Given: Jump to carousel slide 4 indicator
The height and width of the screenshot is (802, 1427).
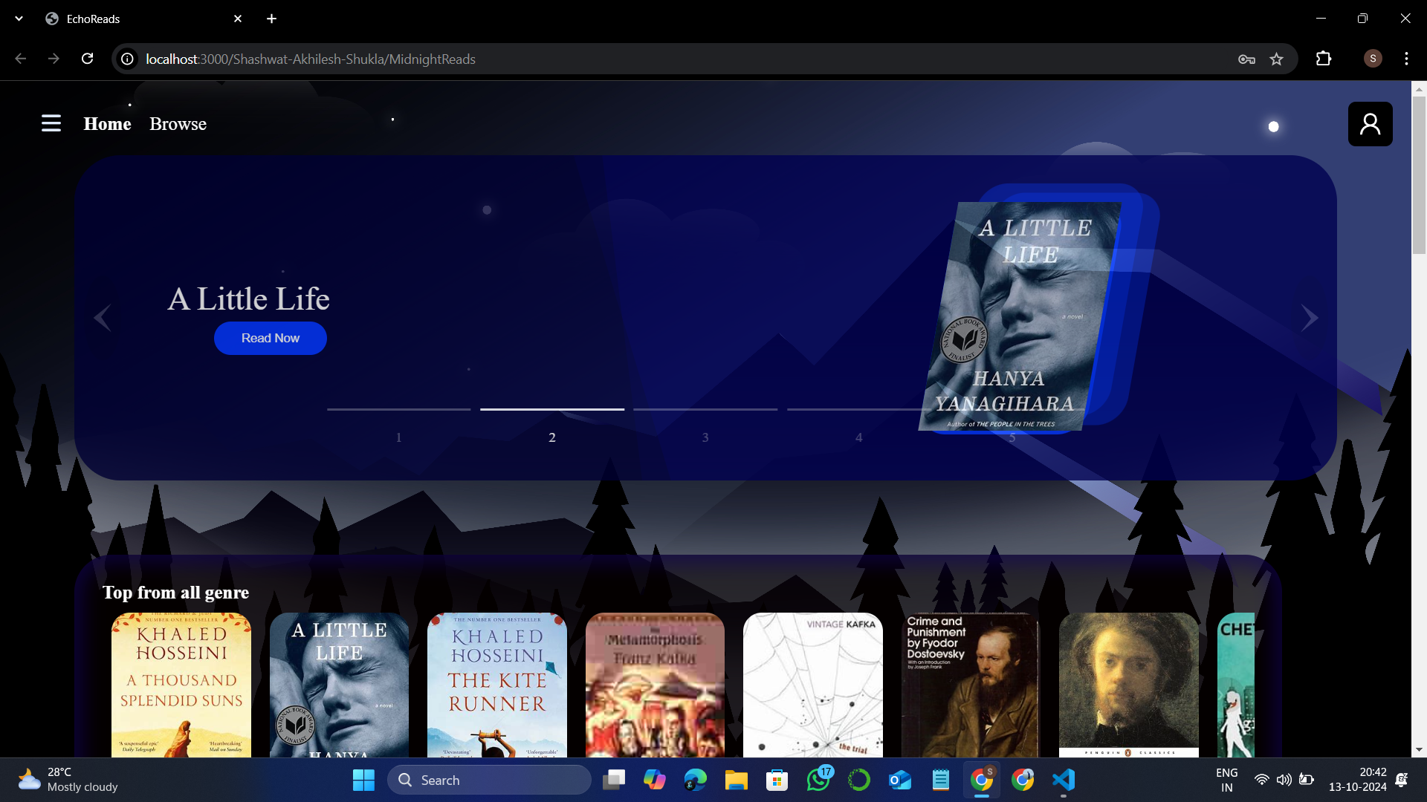Looking at the screenshot, I should pyautogui.click(x=858, y=409).
